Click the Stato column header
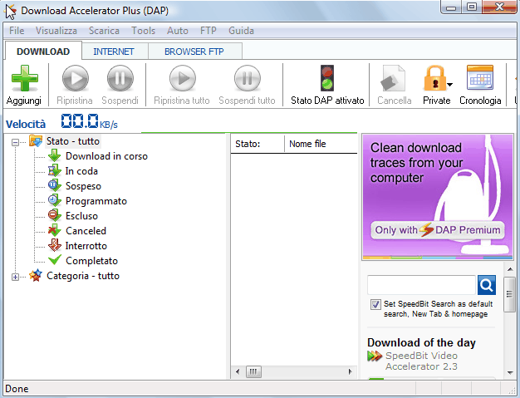Image resolution: width=520 pixels, height=398 pixels. (258, 144)
